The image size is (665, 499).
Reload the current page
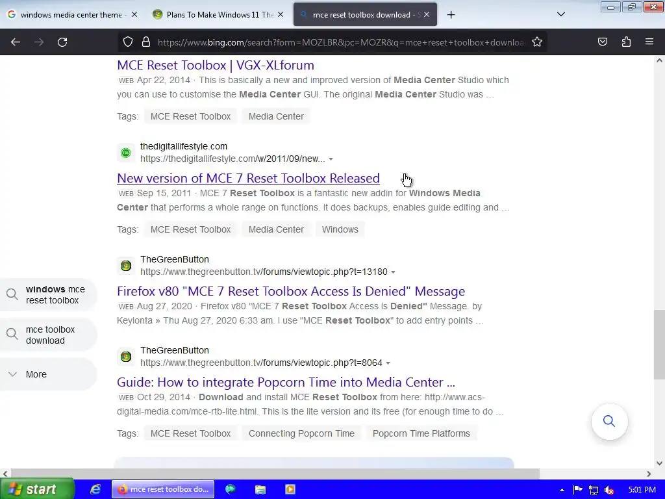(x=62, y=42)
